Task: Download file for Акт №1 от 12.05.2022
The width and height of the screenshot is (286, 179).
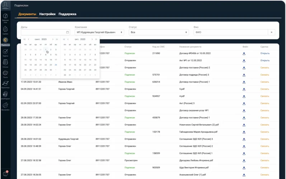Action: [244, 61]
